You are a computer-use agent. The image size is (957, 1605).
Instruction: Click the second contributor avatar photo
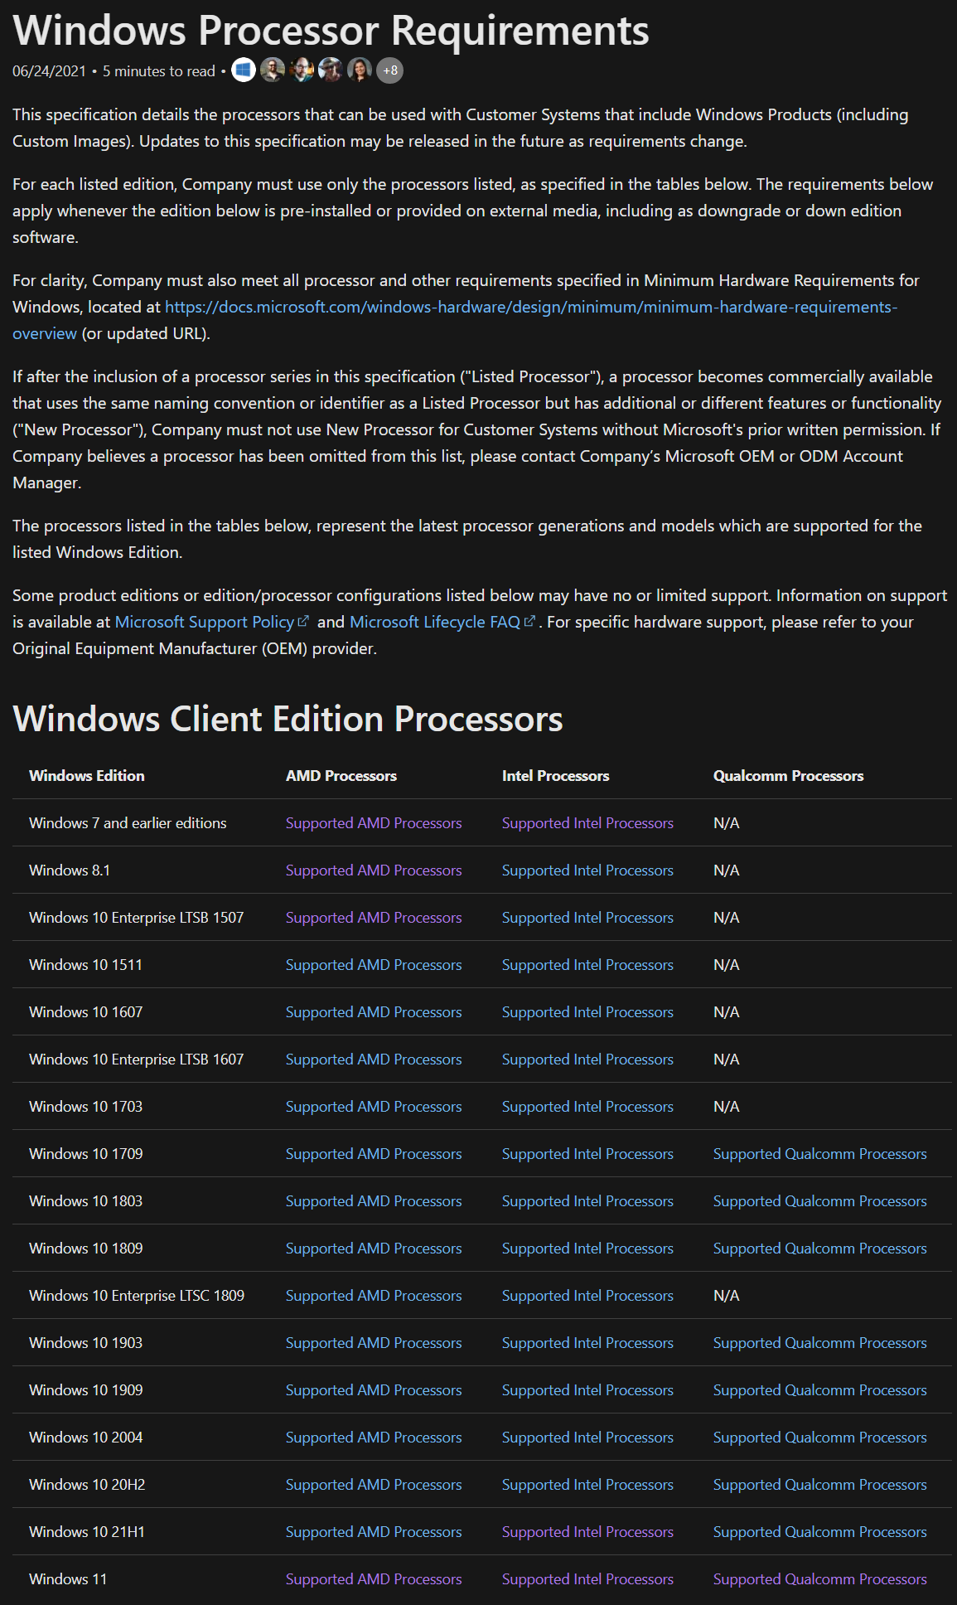[x=273, y=70]
